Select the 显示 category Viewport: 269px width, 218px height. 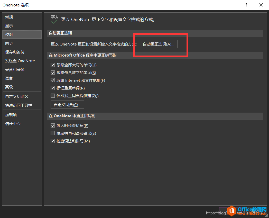click(x=22, y=26)
